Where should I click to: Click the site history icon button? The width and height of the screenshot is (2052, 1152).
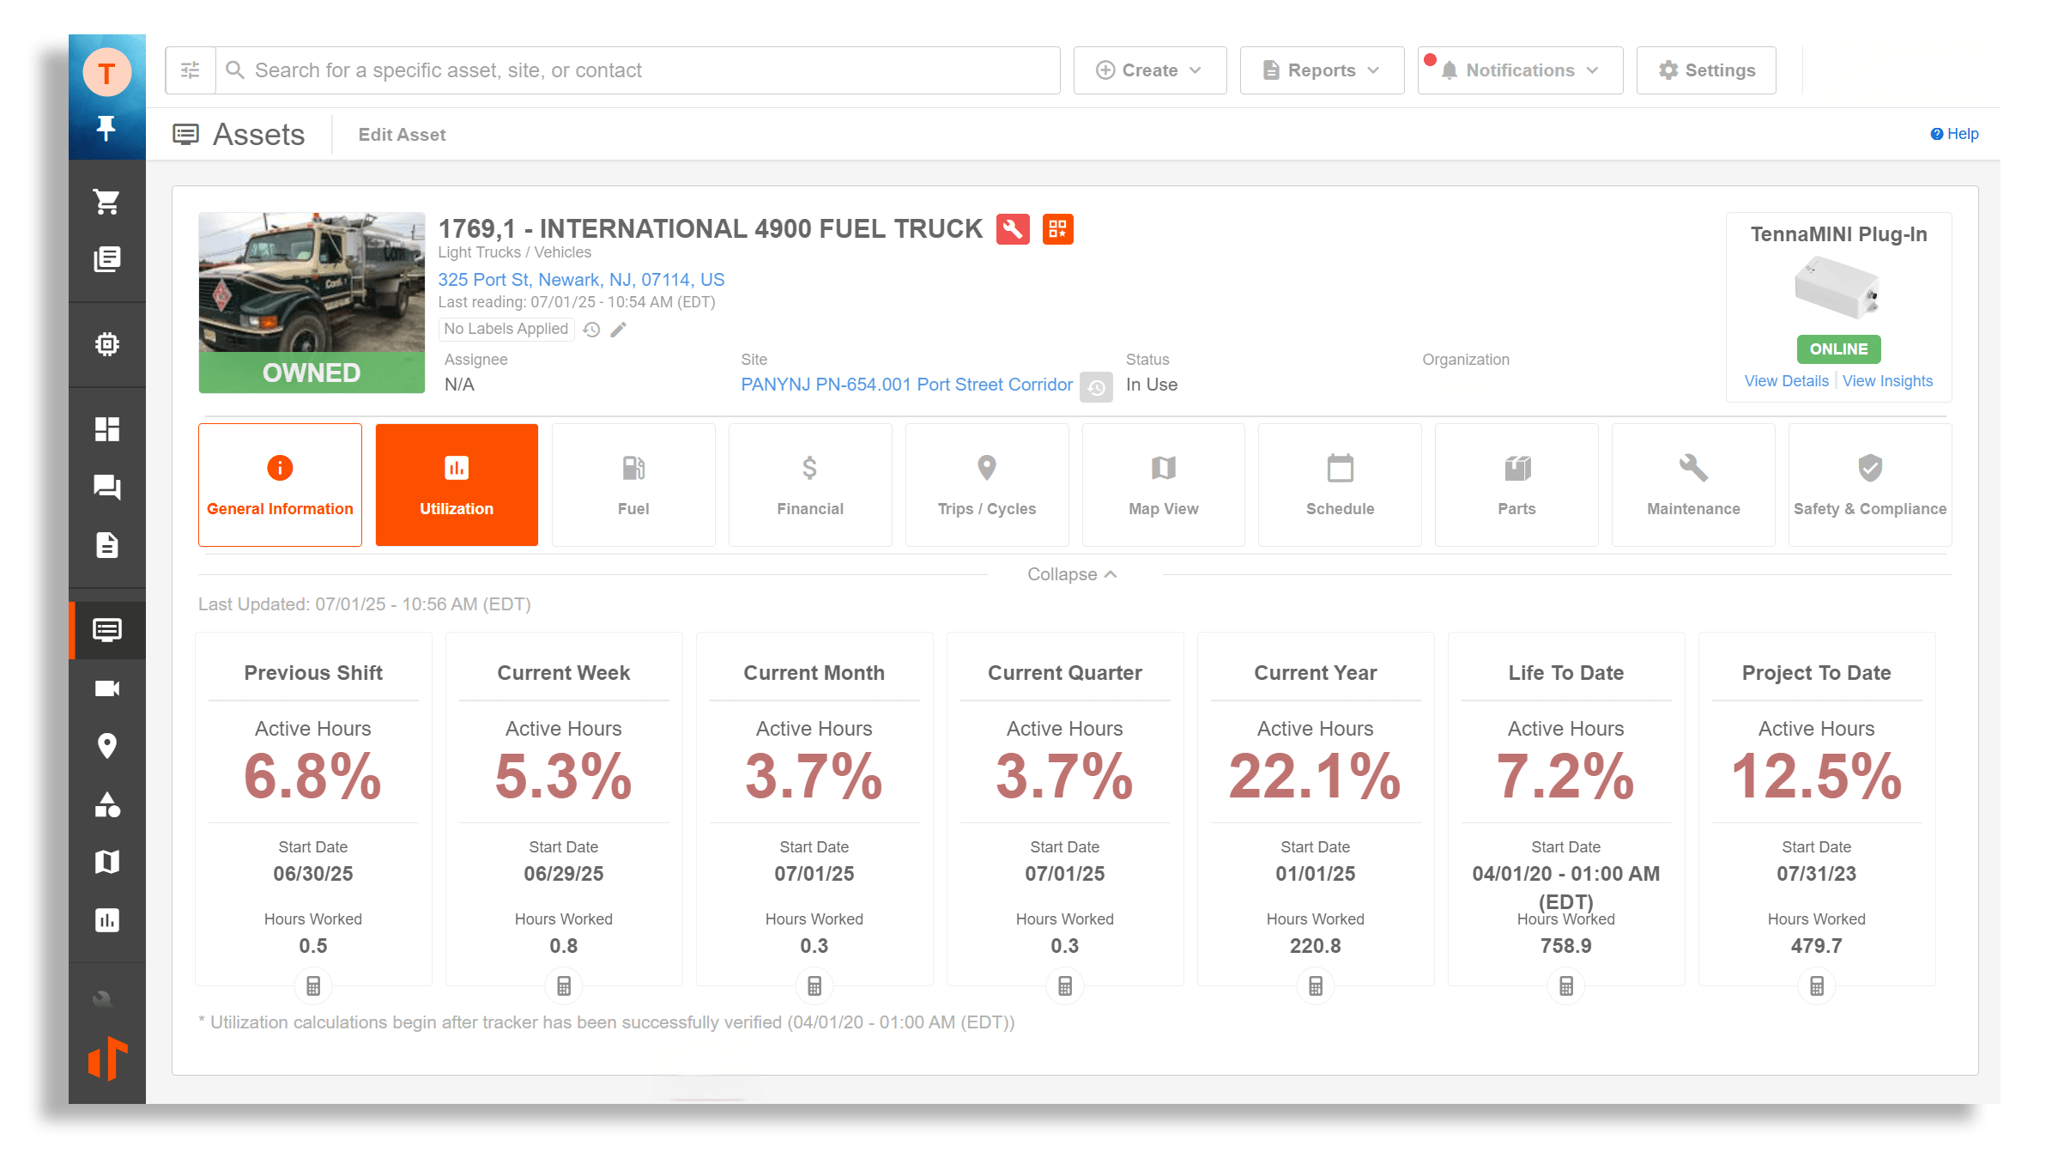click(x=1096, y=386)
